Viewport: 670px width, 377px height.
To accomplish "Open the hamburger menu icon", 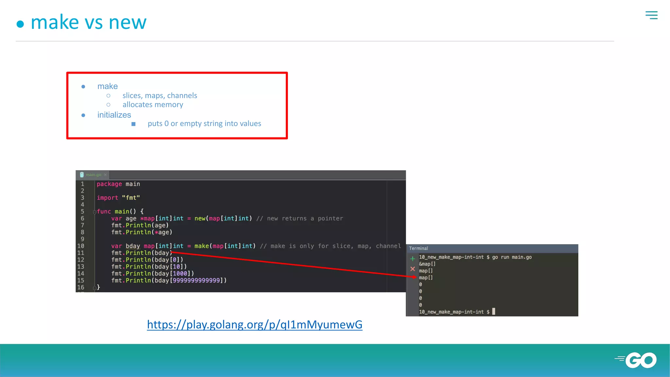I will (651, 15).
